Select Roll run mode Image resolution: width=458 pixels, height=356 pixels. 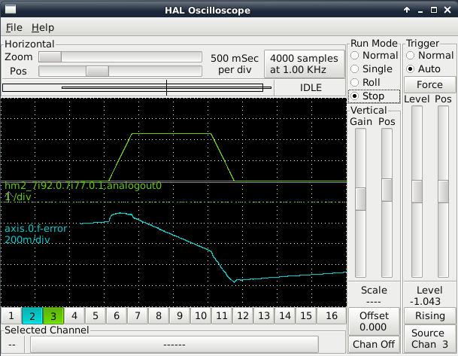coord(365,82)
